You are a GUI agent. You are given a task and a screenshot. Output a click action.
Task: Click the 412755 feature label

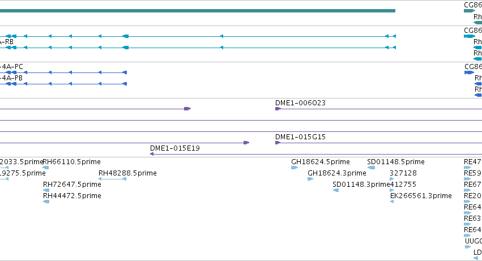(403, 185)
